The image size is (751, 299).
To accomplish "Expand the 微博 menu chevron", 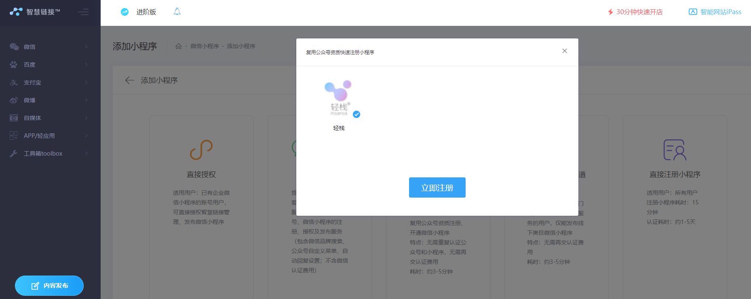I will 86,100.
